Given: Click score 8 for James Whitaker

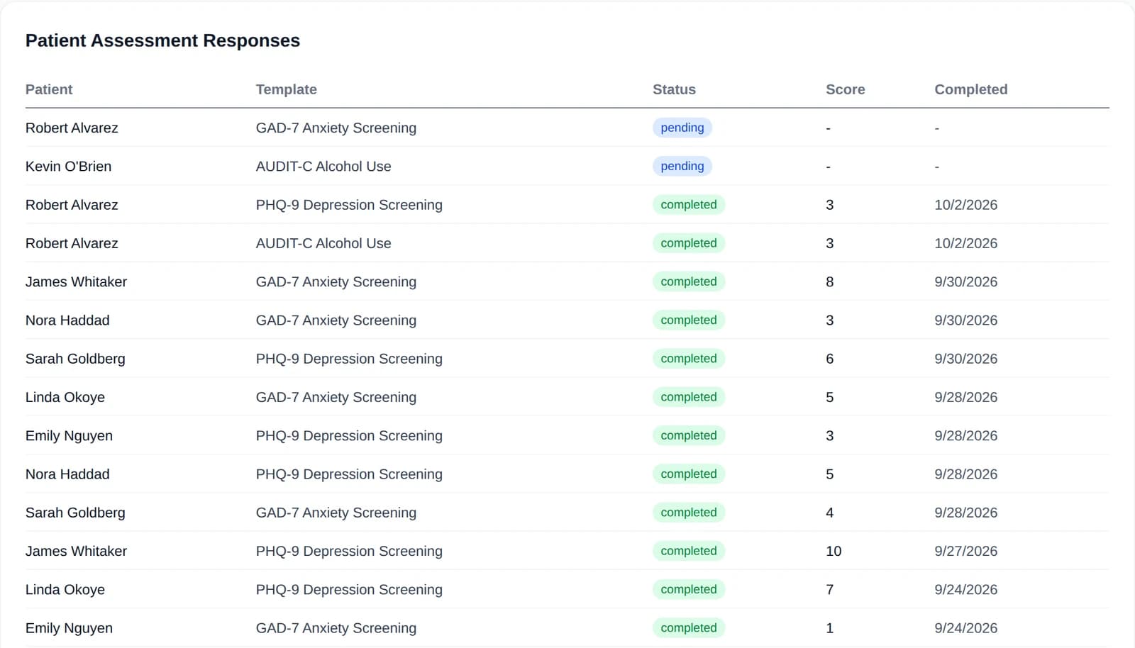Looking at the screenshot, I should click(830, 281).
